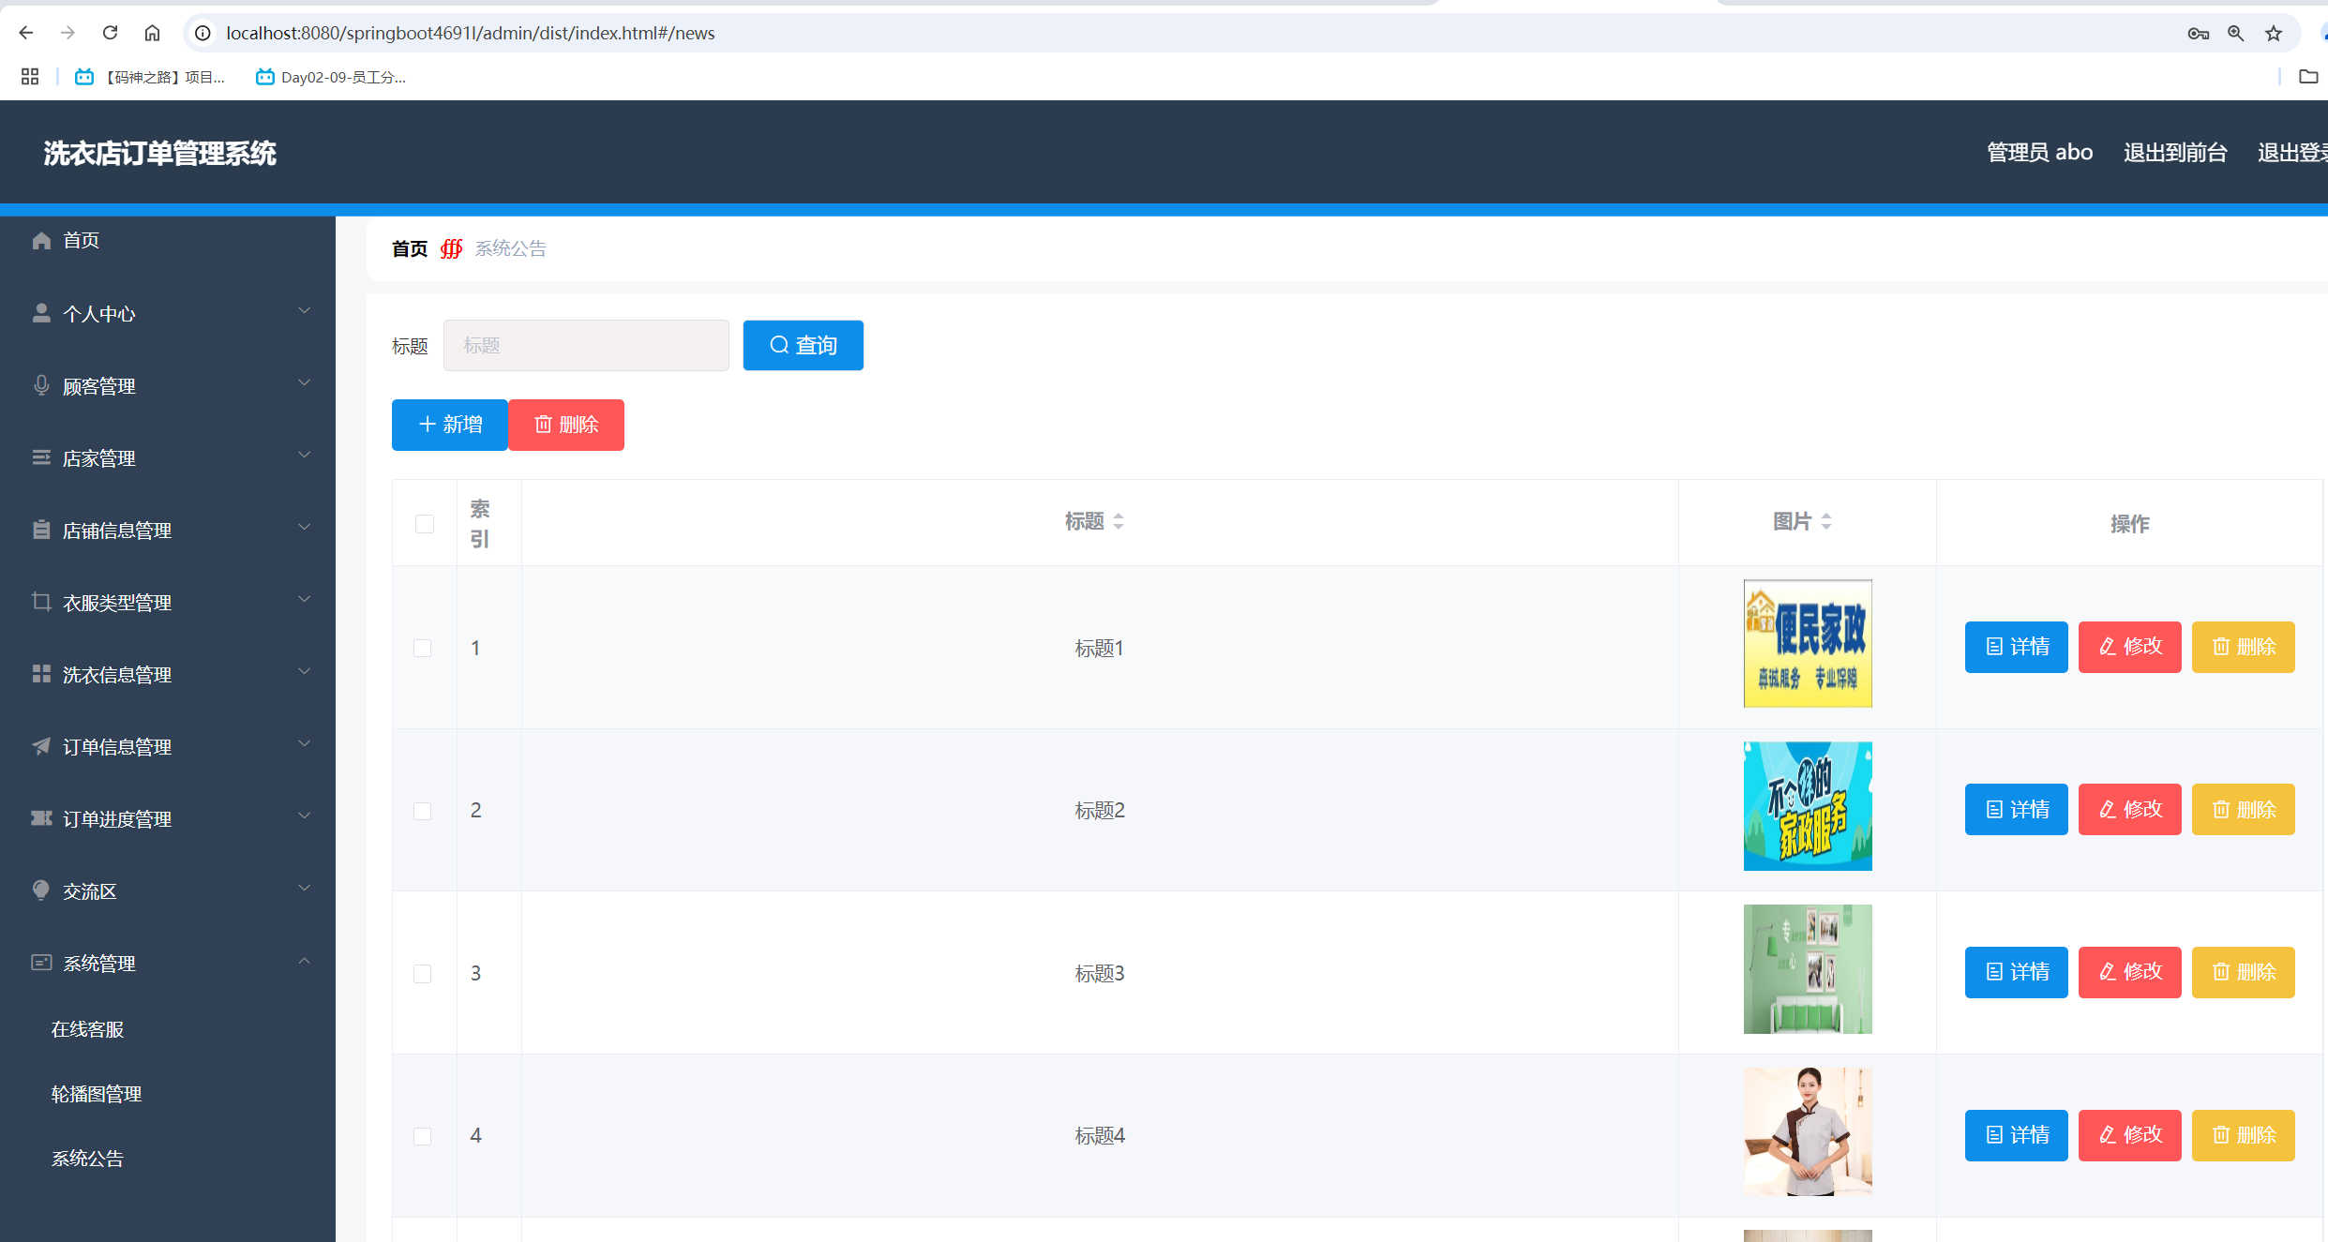Expand the 个人中心 menu chevron
This screenshot has height=1242, width=2328.
pyautogui.click(x=304, y=311)
